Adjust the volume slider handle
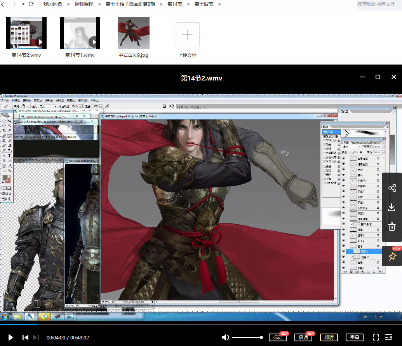Image resolution: width=402 pixels, height=346 pixels. [x=261, y=337]
